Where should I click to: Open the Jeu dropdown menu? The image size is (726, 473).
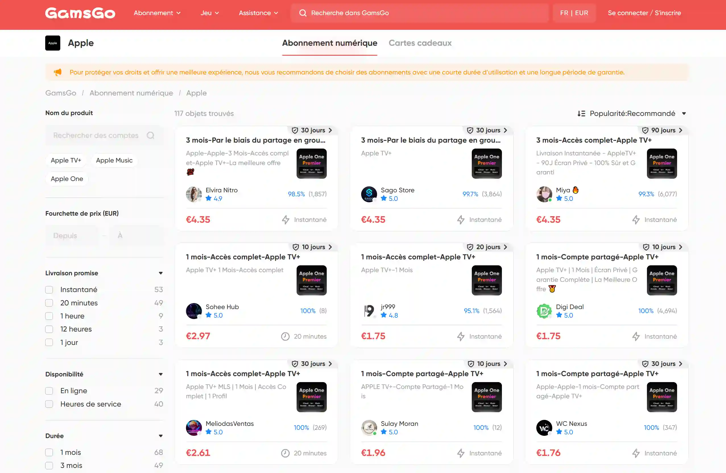click(x=210, y=13)
